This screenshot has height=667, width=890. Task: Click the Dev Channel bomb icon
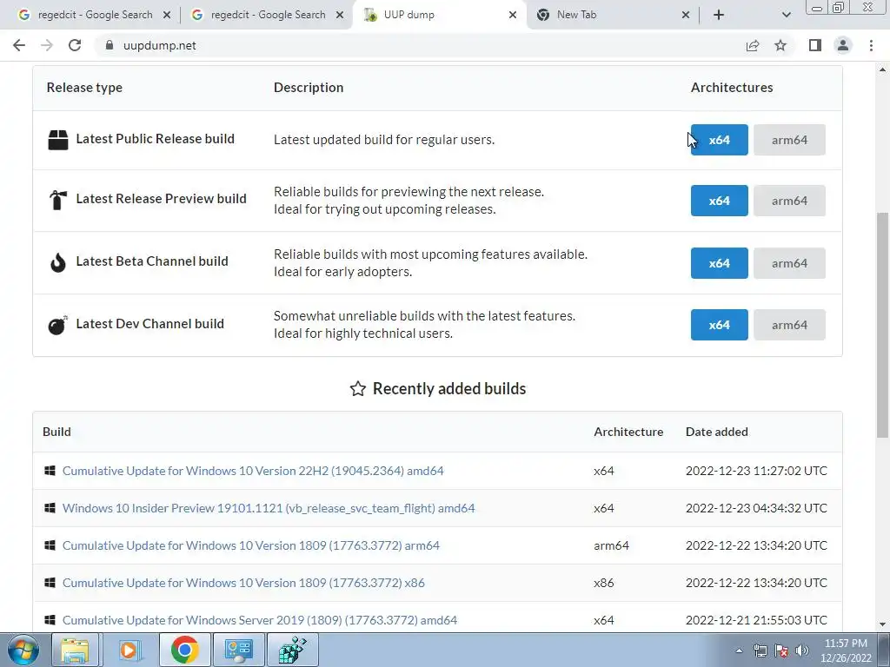[58, 325]
